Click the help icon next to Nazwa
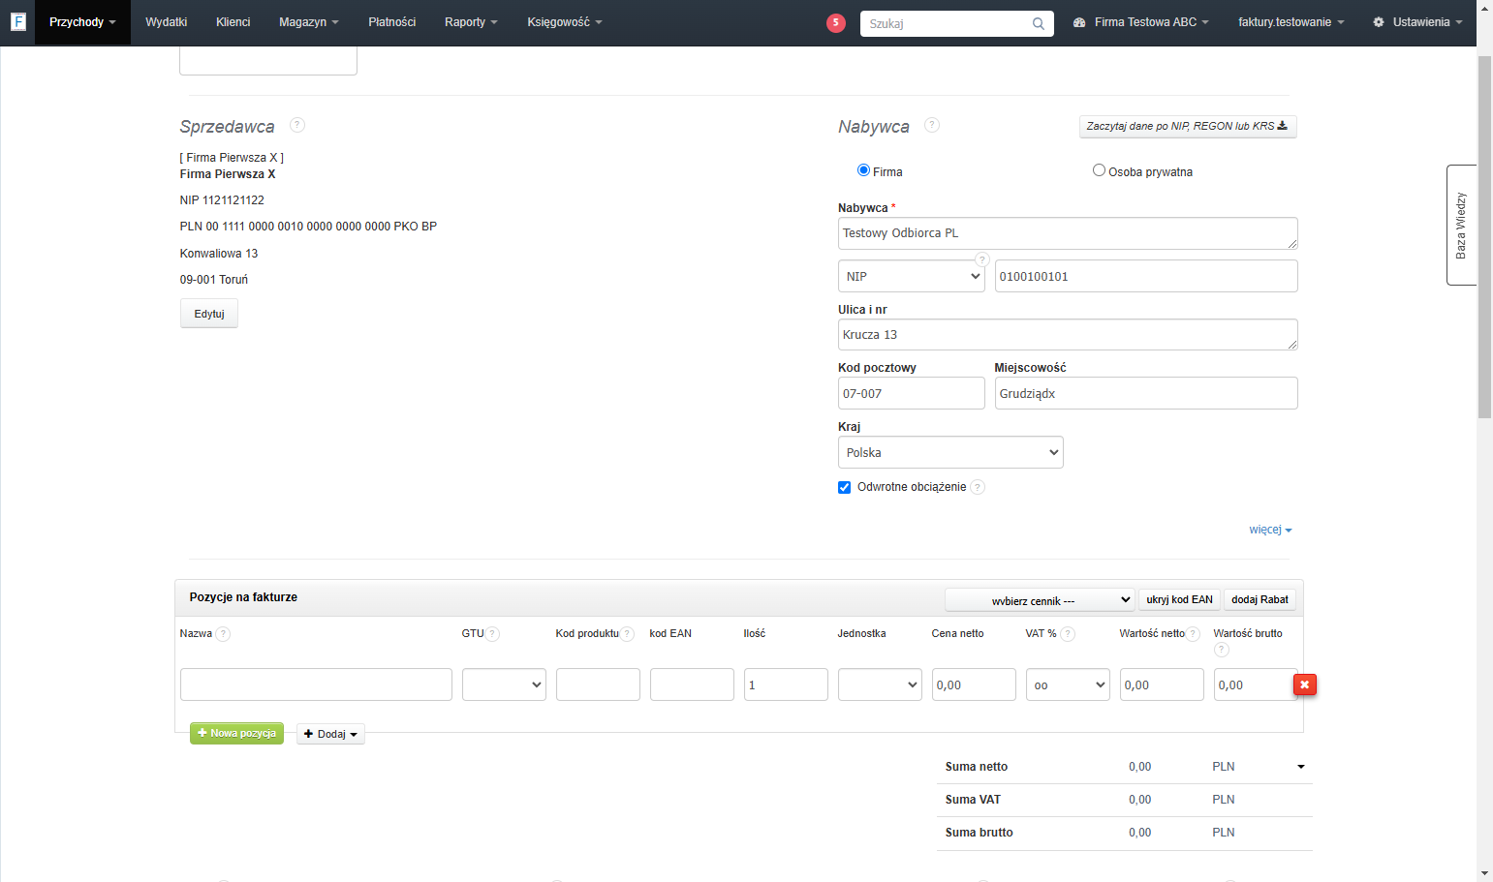This screenshot has height=882, width=1493. coord(223,634)
